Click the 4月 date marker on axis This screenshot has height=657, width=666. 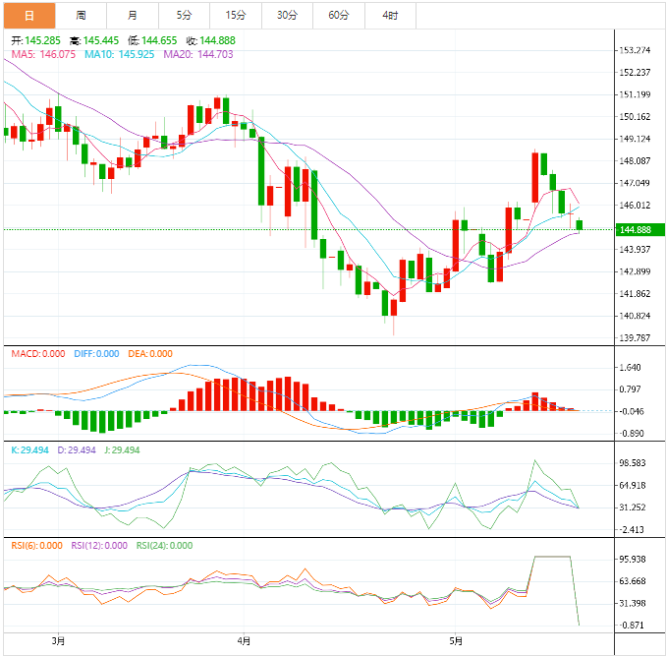(244, 641)
